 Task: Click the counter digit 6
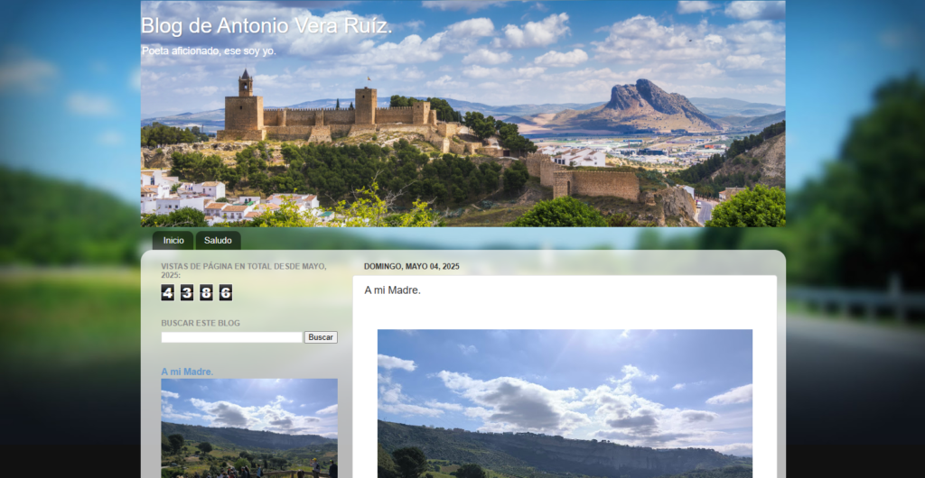[x=226, y=292]
